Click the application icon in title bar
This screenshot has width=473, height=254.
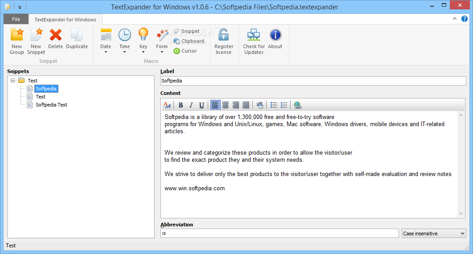(x=7, y=7)
